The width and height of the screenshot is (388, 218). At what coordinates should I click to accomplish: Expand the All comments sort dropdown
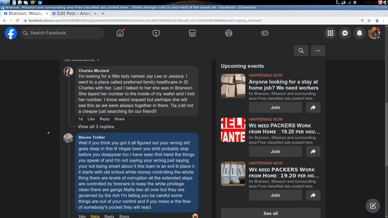82,60
